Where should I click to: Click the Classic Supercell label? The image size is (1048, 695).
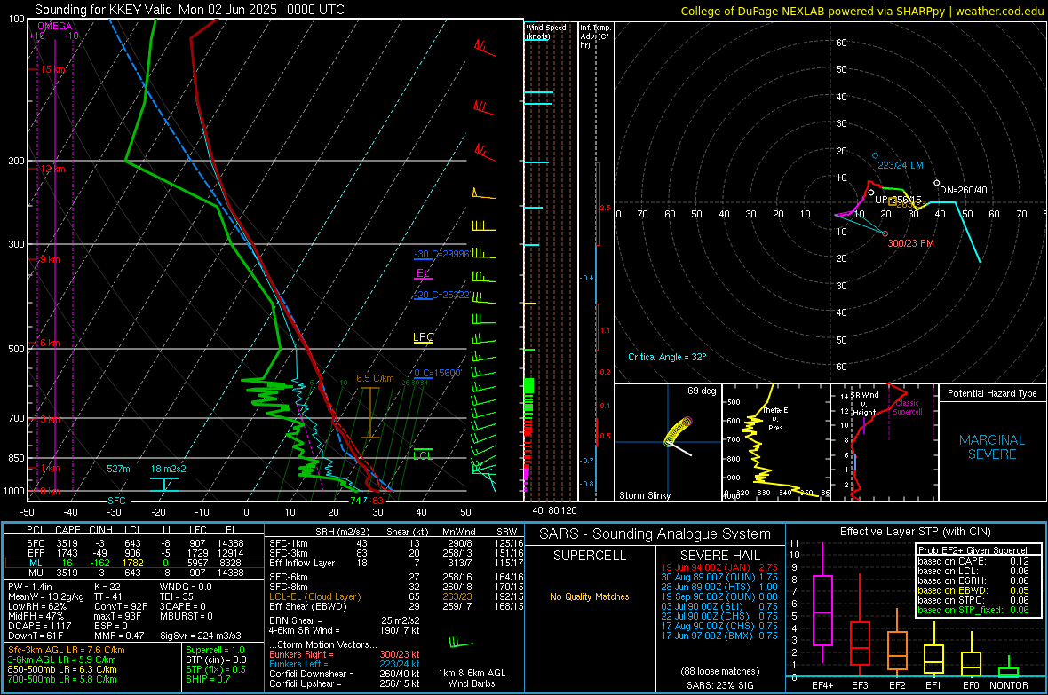[908, 407]
